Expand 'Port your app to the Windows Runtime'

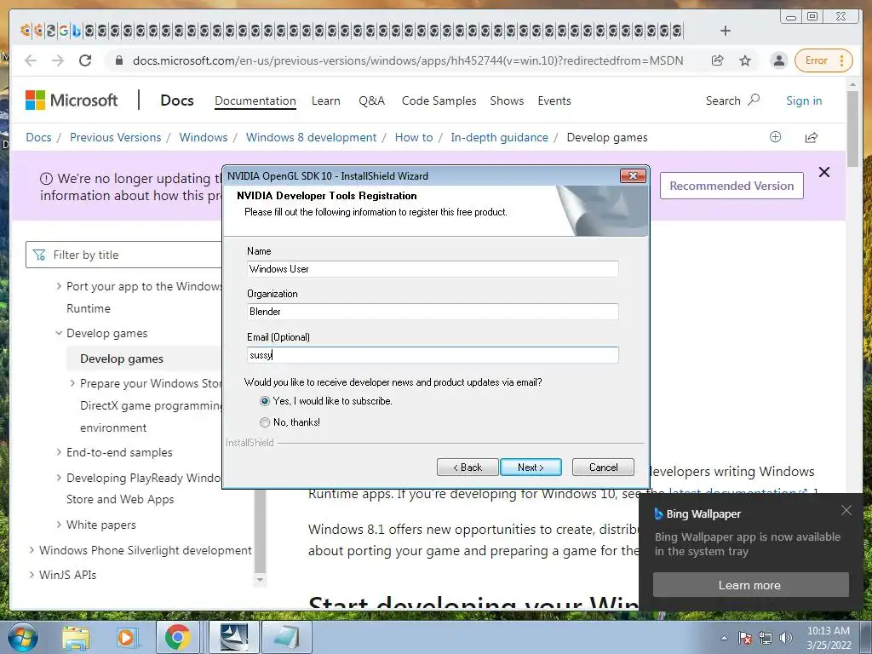(59, 286)
